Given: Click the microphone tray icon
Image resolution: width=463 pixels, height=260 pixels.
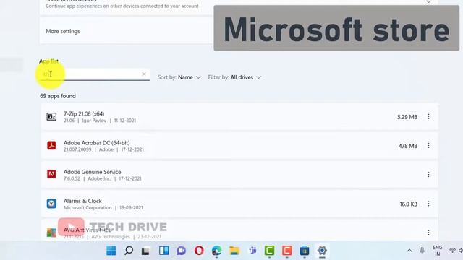Looking at the screenshot, I should click(x=422, y=251).
